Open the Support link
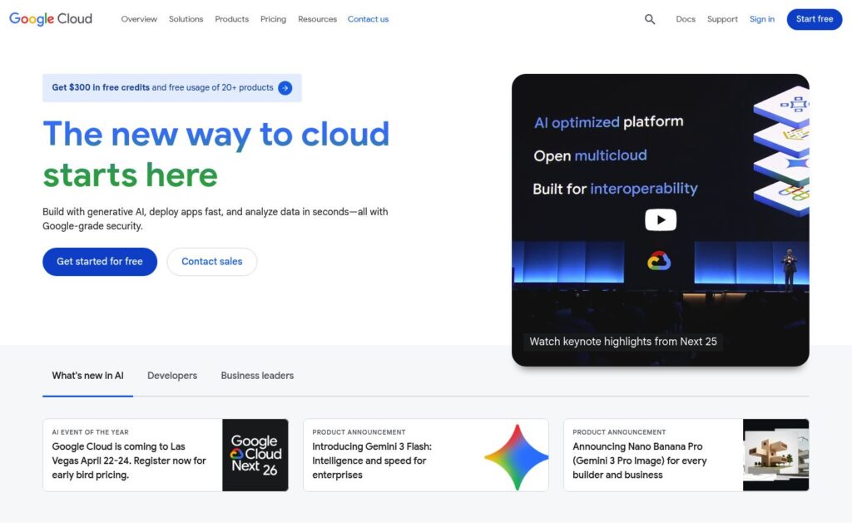Viewport: 852px width, 532px height. coord(722,19)
